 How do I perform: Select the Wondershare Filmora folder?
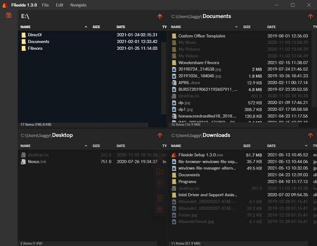(240, 62)
